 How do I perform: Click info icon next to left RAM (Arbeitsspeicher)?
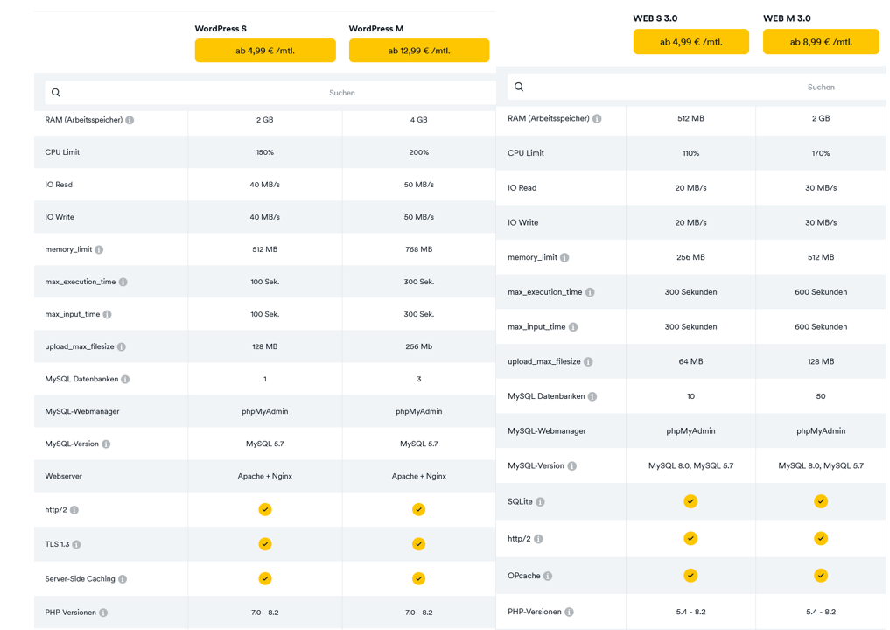click(x=130, y=120)
